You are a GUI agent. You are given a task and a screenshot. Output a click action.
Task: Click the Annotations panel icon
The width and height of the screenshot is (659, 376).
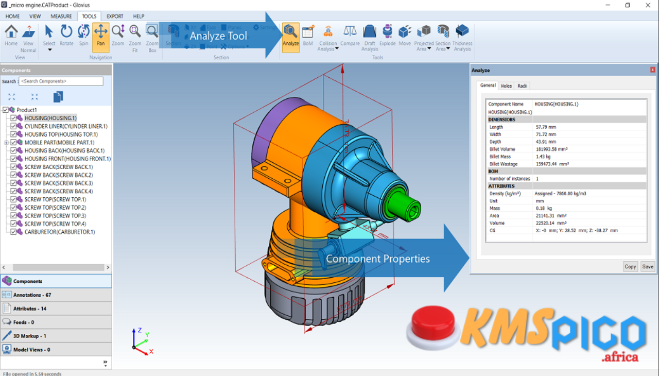pyautogui.click(x=7, y=295)
